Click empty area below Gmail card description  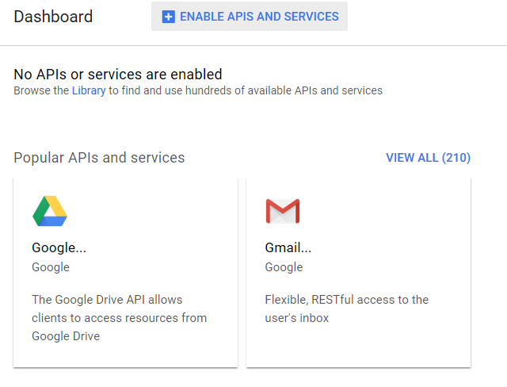pos(358,347)
